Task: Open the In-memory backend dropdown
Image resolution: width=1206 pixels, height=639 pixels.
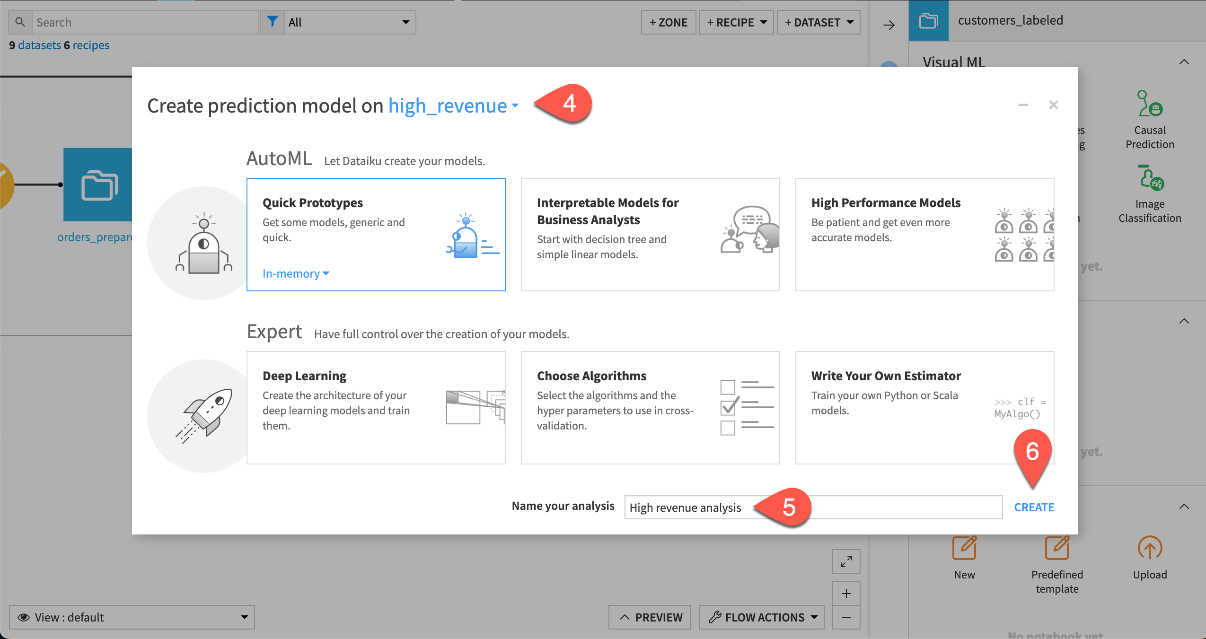Action: [x=294, y=273]
